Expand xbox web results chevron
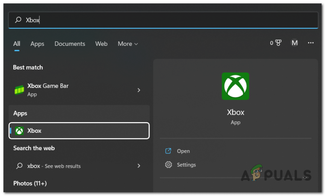325x196 pixels. [x=139, y=166]
